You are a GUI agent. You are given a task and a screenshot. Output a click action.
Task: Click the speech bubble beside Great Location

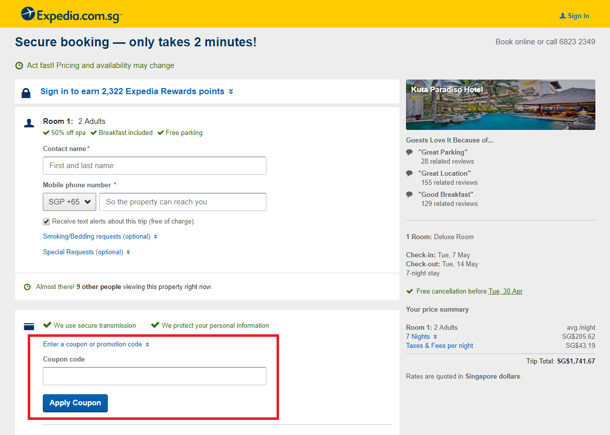410,173
